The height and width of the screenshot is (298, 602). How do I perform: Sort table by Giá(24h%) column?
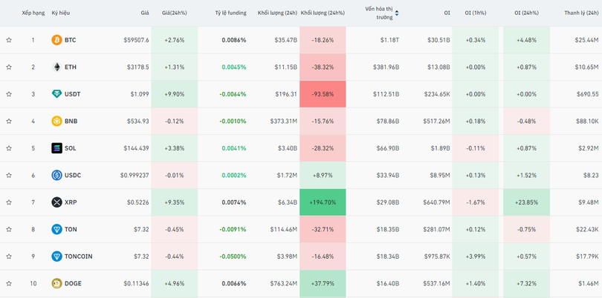pyautogui.click(x=175, y=13)
